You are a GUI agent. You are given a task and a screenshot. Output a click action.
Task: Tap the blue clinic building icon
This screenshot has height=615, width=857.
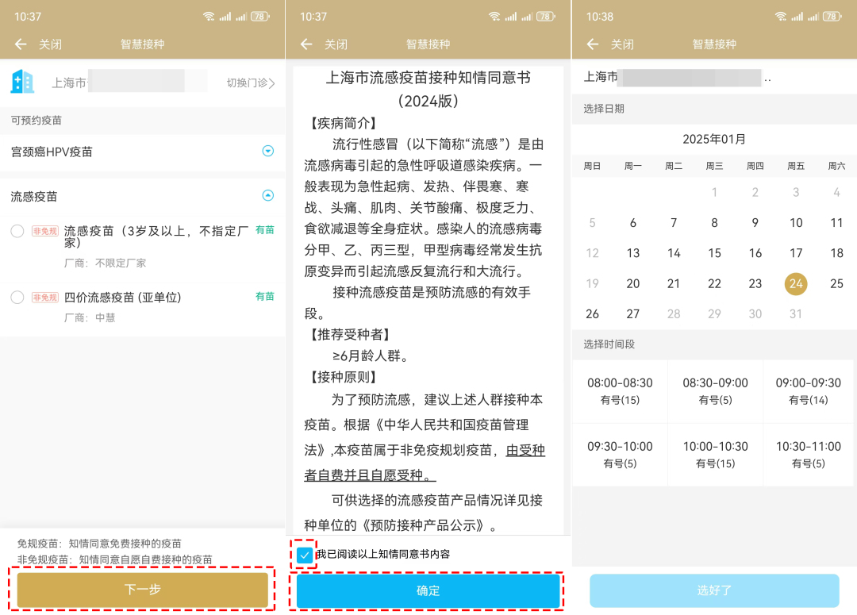22,82
